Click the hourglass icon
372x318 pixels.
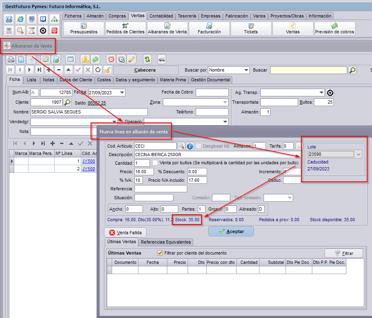click(x=32, y=30)
